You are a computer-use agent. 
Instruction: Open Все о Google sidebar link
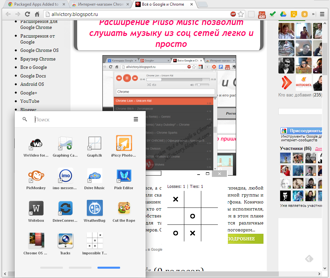click(x=34, y=68)
